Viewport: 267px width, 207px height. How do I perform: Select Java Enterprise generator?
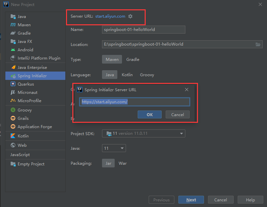tap(35, 67)
